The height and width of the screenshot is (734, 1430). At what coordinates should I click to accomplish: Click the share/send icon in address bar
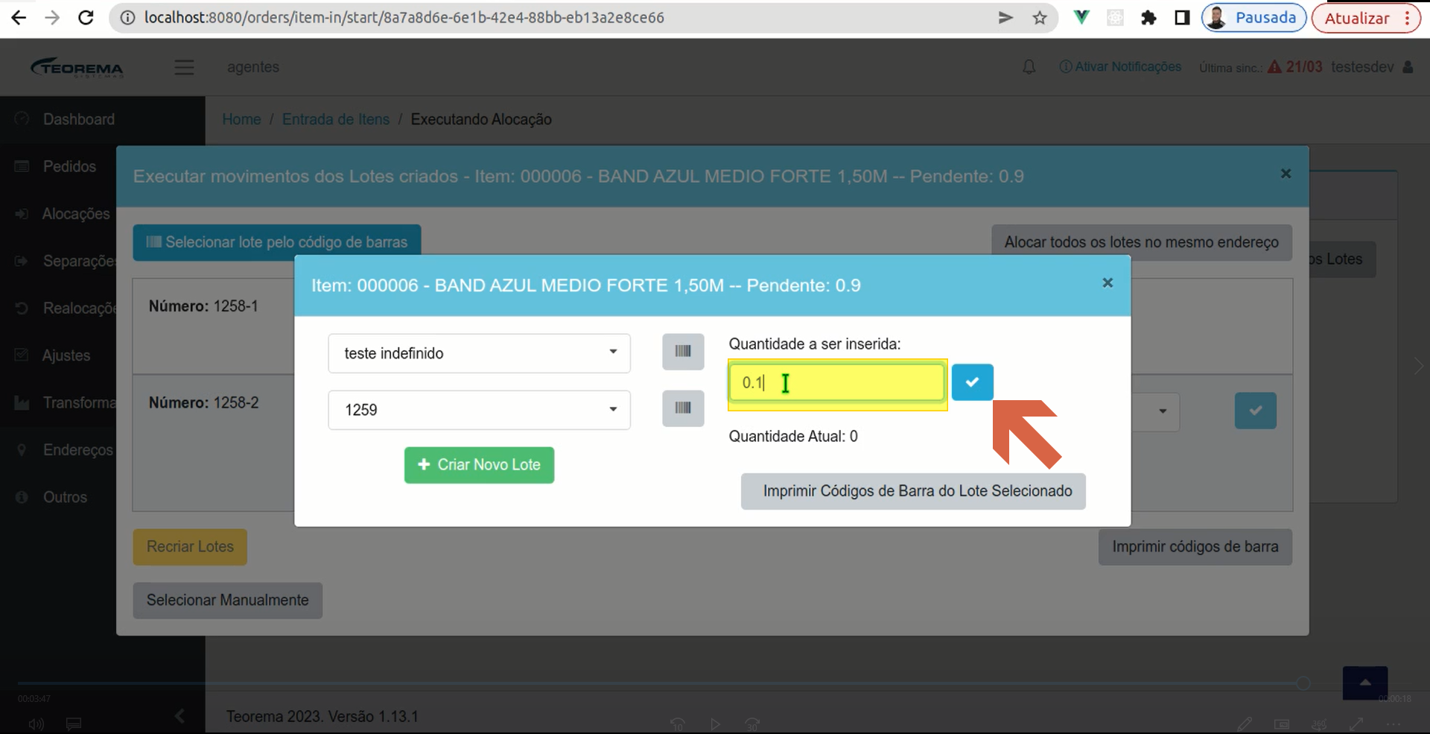coord(1005,18)
